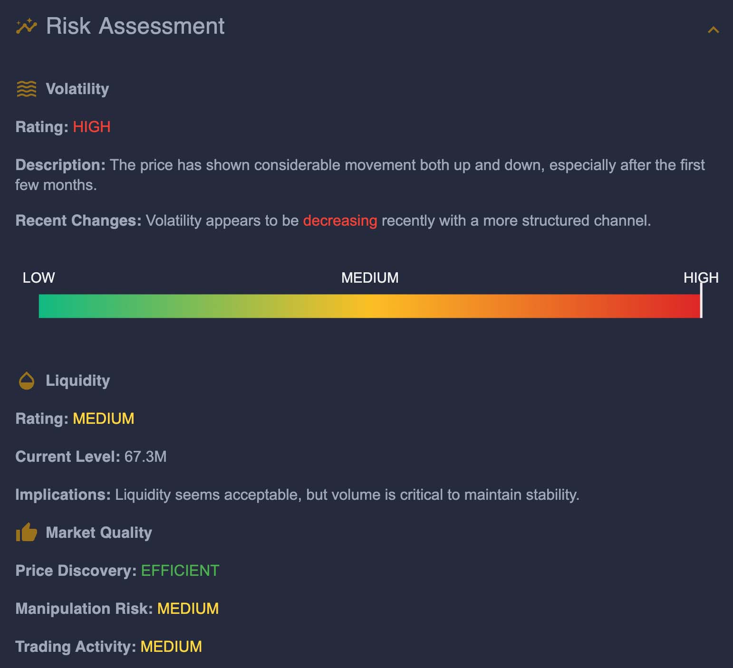Click the yellow MEDIUM liquidity rating
This screenshot has width=733, height=668.
coord(104,419)
